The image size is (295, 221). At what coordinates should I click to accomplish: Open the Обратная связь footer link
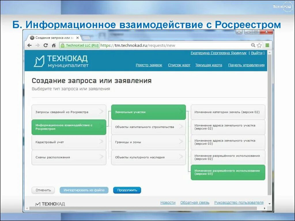pyautogui.click(x=195, y=203)
